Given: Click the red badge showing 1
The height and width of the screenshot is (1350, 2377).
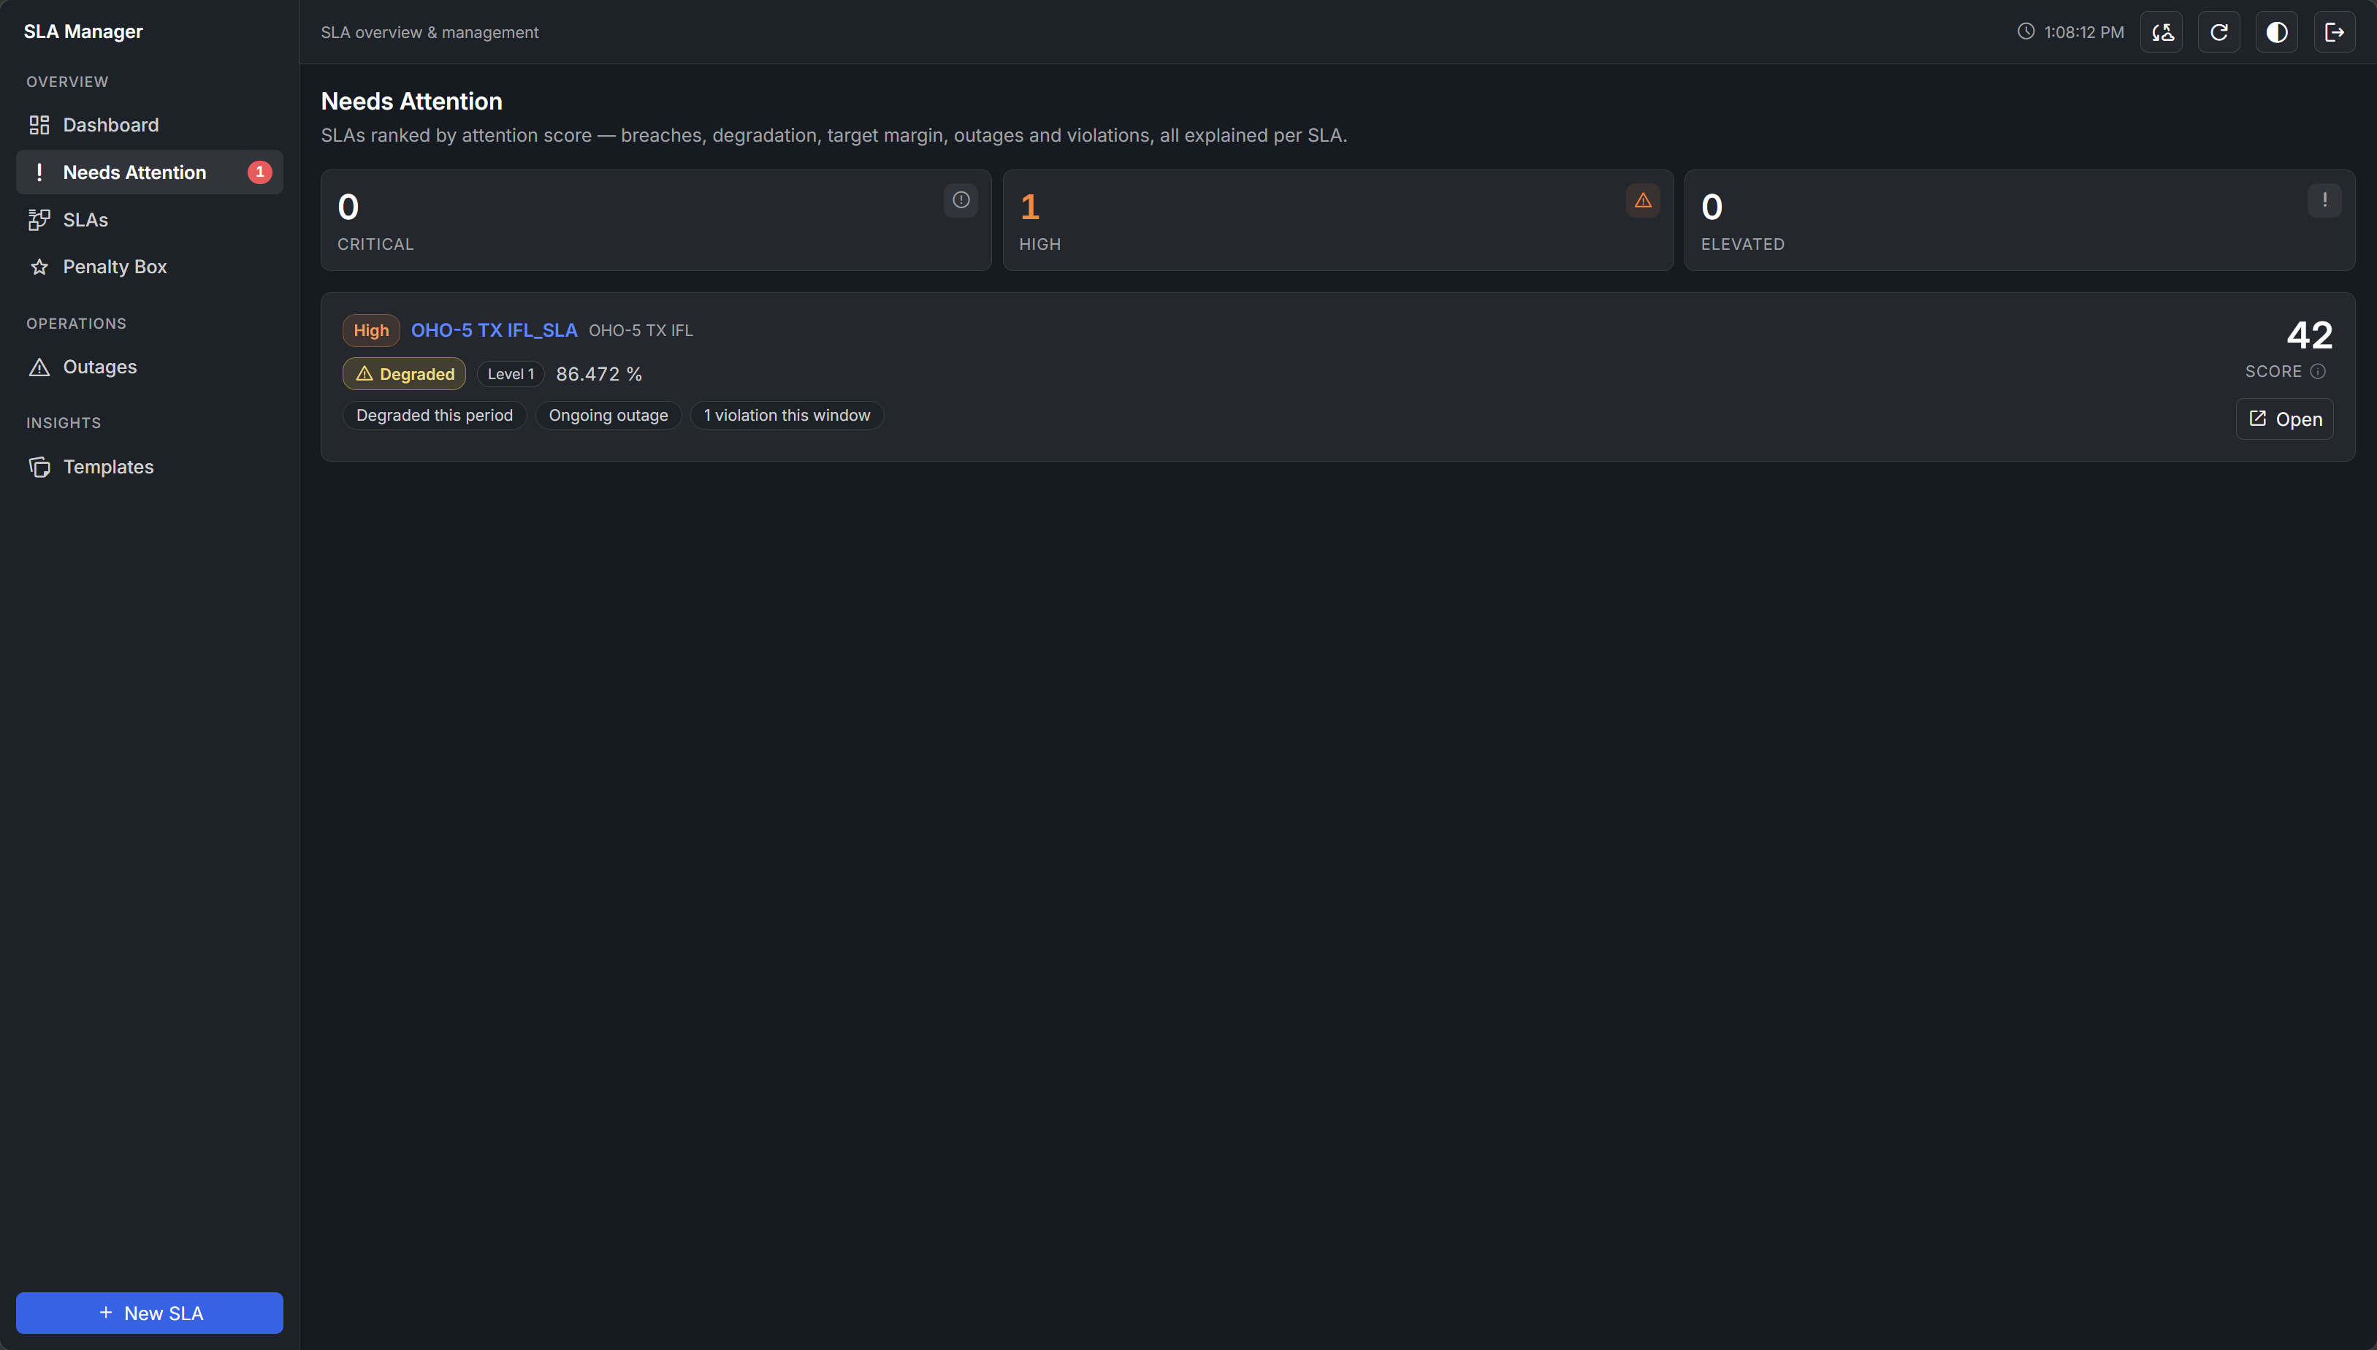Looking at the screenshot, I should (259, 172).
